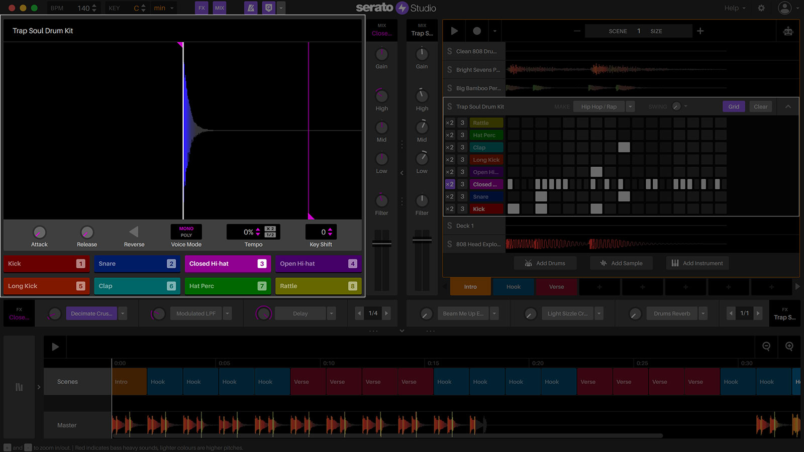804x452 pixels.
Task: Expand the sidebar chevron beside Scenes
Action: [39, 387]
